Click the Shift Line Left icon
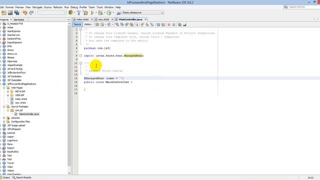The image size is (320, 180). click(x=158, y=24)
